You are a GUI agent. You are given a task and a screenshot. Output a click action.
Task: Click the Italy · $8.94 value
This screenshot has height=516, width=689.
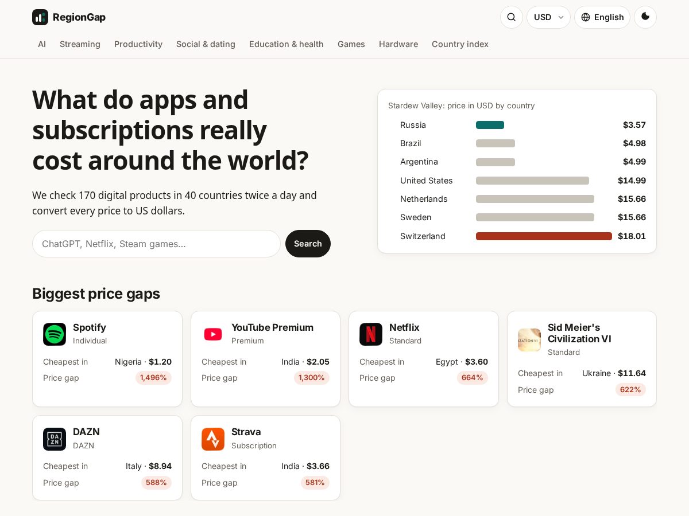click(x=149, y=466)
